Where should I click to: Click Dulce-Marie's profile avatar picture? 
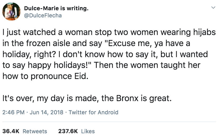click(11, 11)
